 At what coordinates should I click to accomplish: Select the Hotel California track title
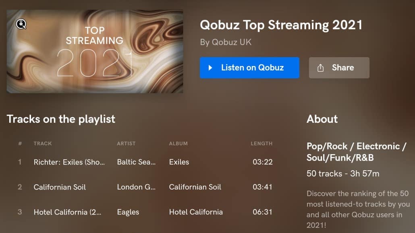coord(69,212)
